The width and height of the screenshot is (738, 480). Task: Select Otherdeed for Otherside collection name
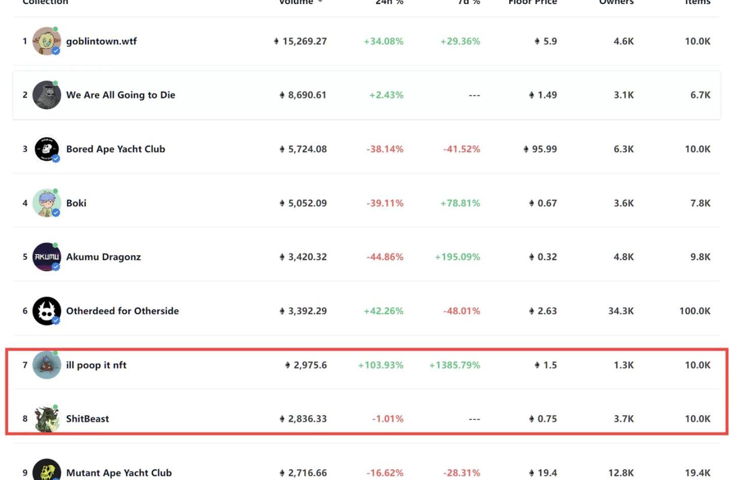tap(122, 311)
